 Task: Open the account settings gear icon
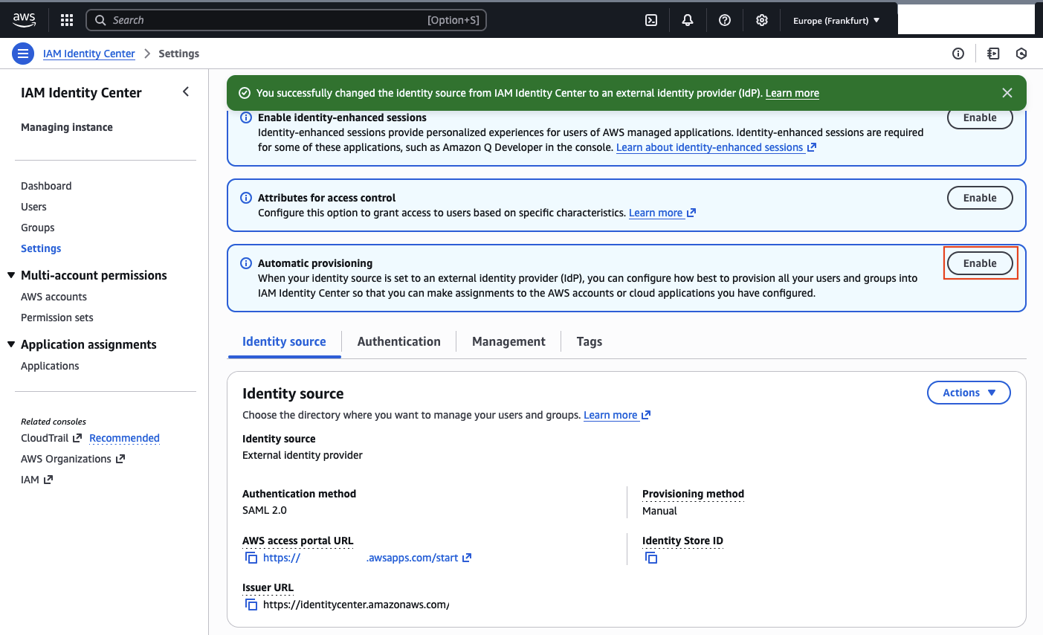(761, 20)
